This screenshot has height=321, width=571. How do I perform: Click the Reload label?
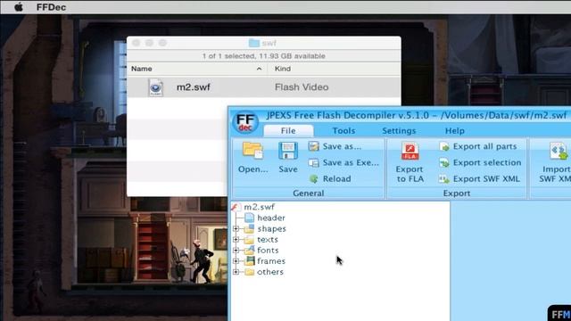coord(337,178)
